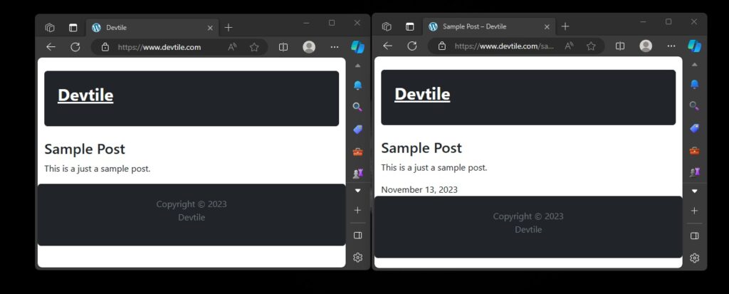
Task: Open tab actions menu in right Sample Post window
Action: [409, 27]
